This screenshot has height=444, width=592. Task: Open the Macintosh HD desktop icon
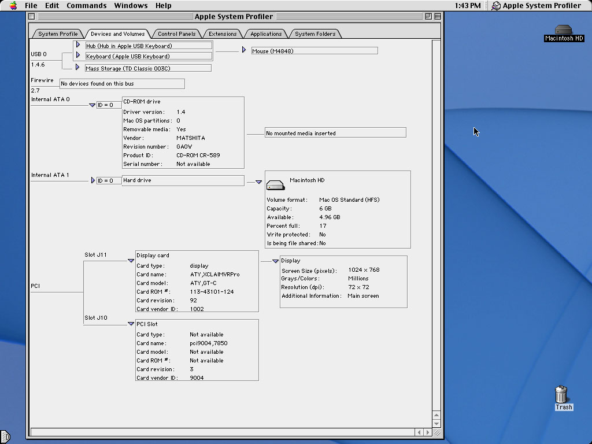564,33
